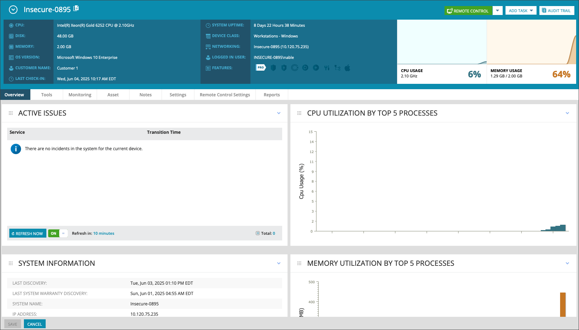Switch to the Monitoring tab
579x330 pixels.
coord(80,95)
